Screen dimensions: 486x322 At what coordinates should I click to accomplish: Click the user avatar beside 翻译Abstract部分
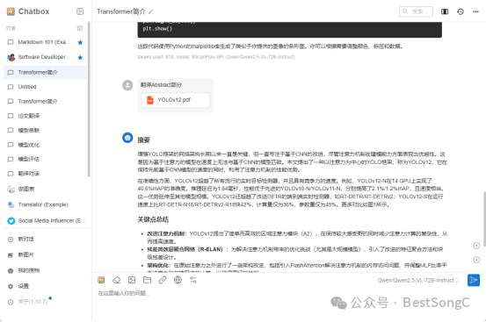pos(127,85)
